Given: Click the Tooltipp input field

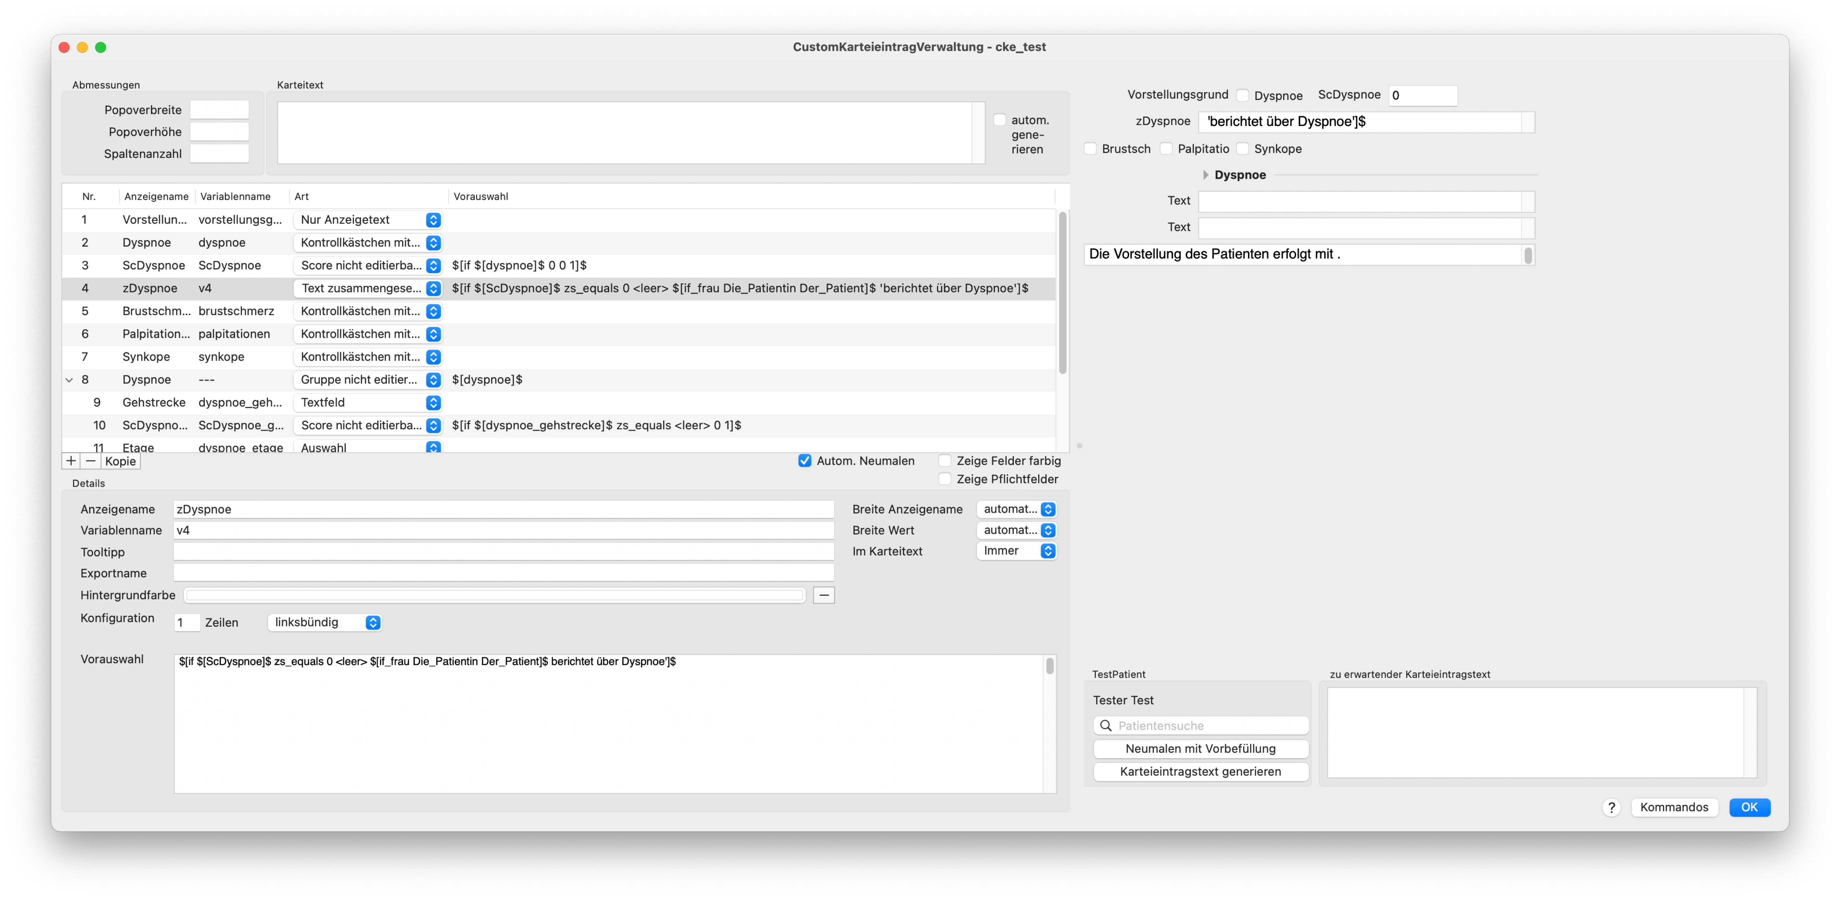Looking at the screenshot, I should coord(503,552).
